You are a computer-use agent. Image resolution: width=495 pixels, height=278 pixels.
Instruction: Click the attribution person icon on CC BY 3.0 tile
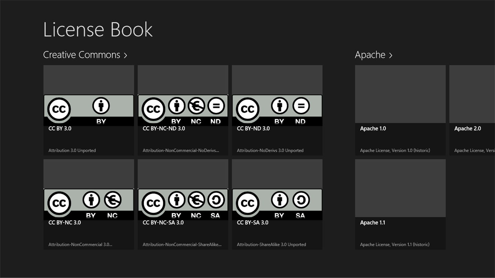101,106
